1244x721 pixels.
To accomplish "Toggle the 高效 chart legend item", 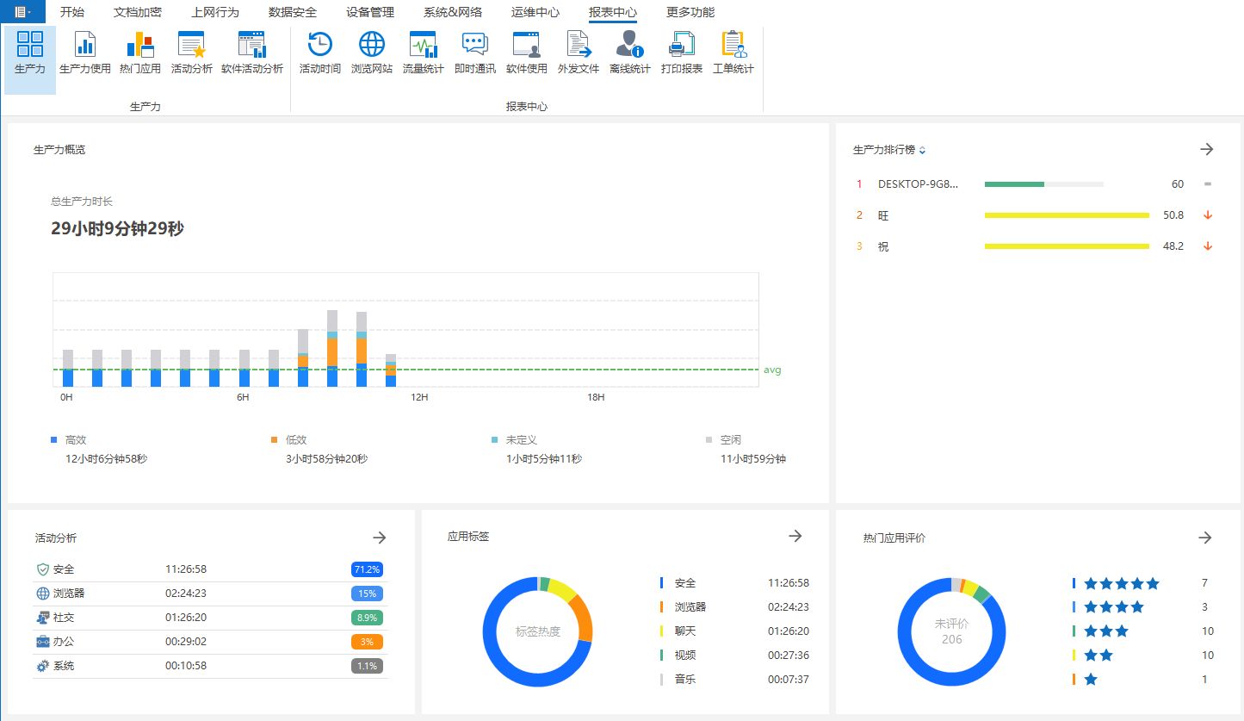I will click(x=70, y=439).
